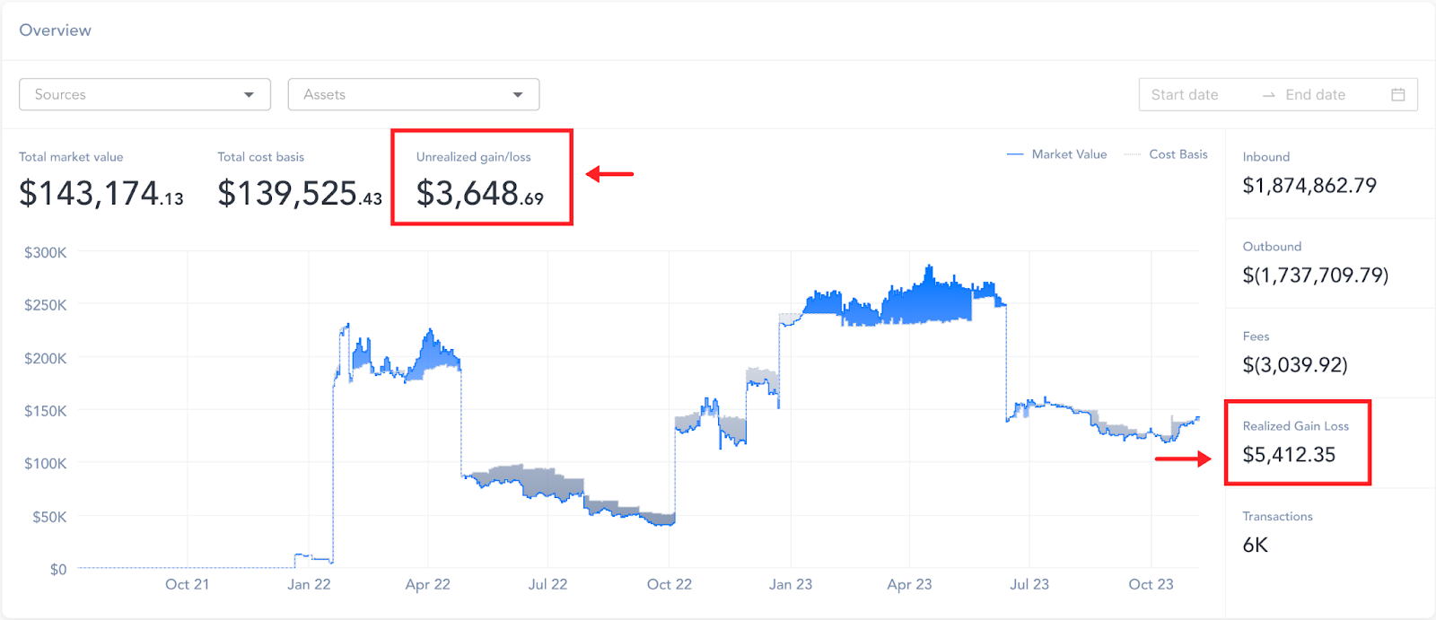Screen dimensions: 1436x620
Task: Click the Market Value legend line marker
Action: click(1015, 154)
